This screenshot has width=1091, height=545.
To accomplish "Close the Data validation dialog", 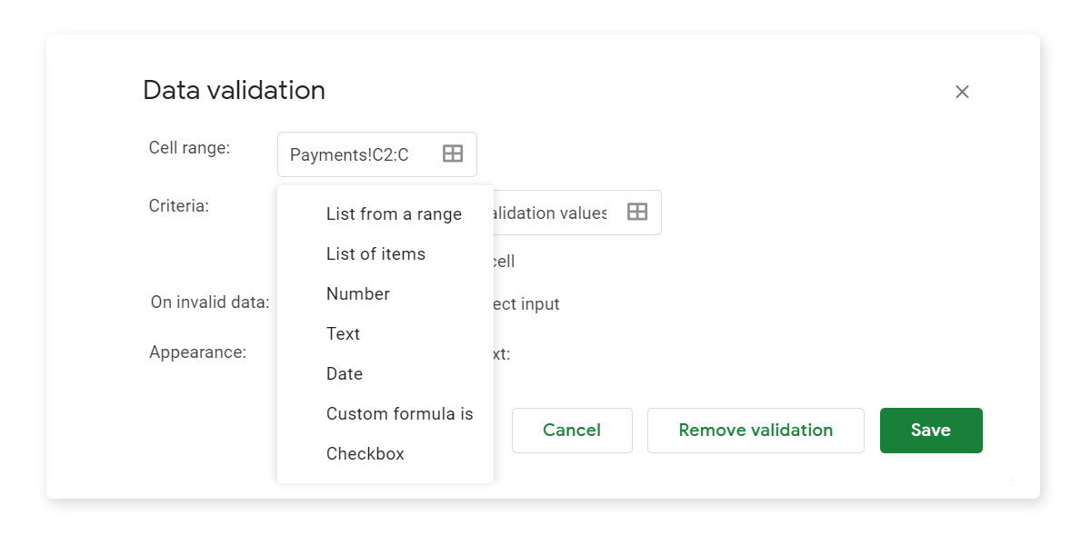I will pos(962,91).
